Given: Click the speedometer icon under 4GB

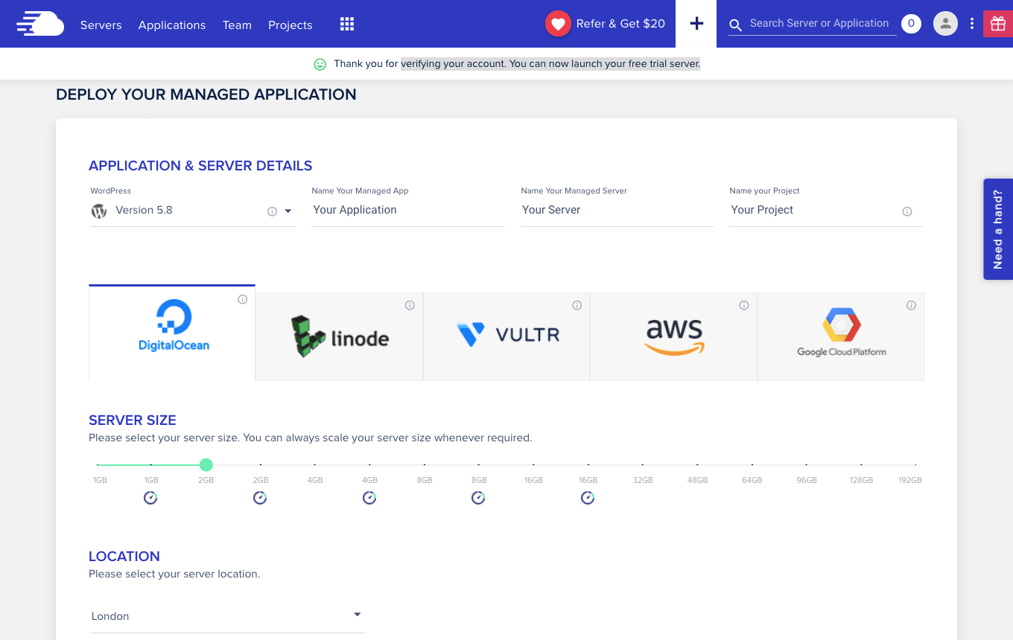Looking at the screenshot, I should (369, 498).
